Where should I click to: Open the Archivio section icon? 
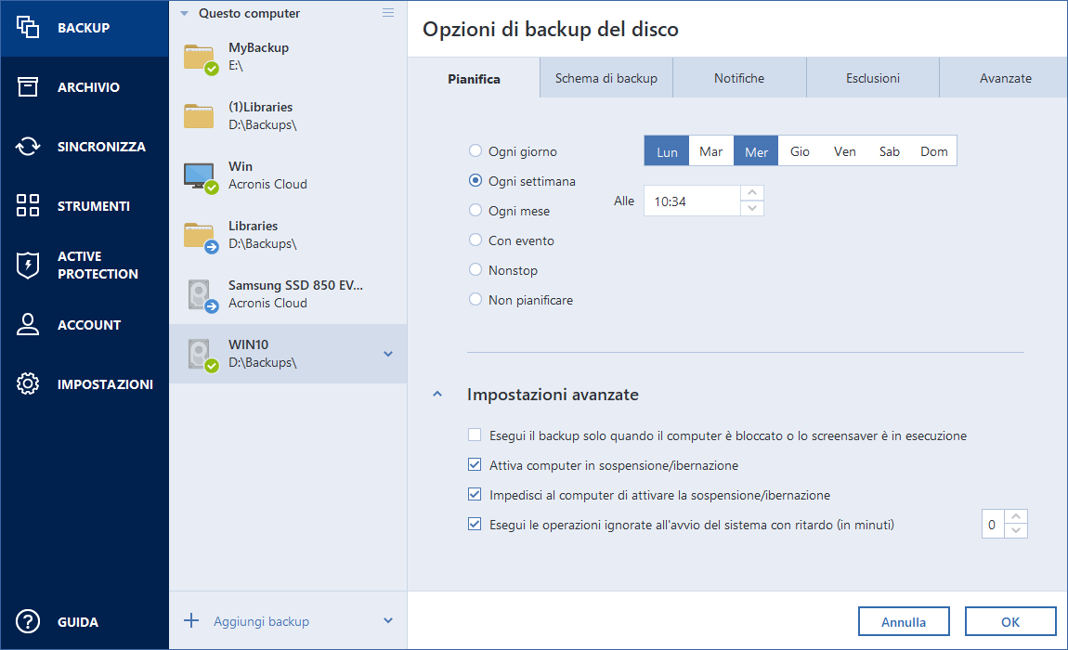point(28,87)
